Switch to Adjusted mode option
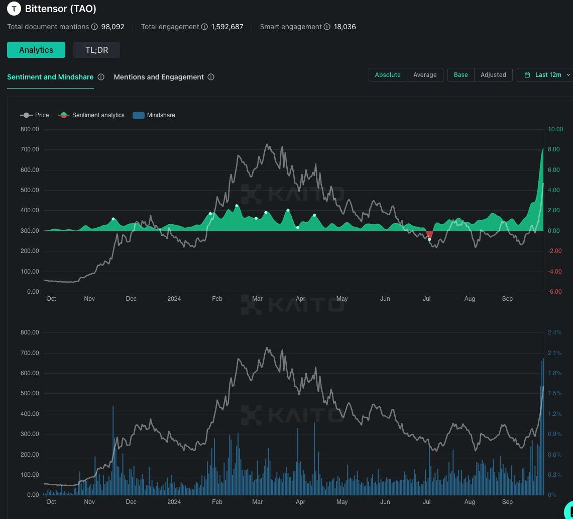The height and width of the screenshot is (519, 573). coord(493,75)
